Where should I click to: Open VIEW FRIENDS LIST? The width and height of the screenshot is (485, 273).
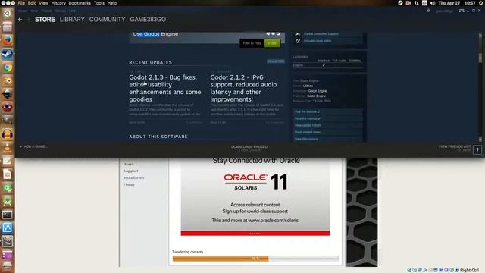(455, 146)
